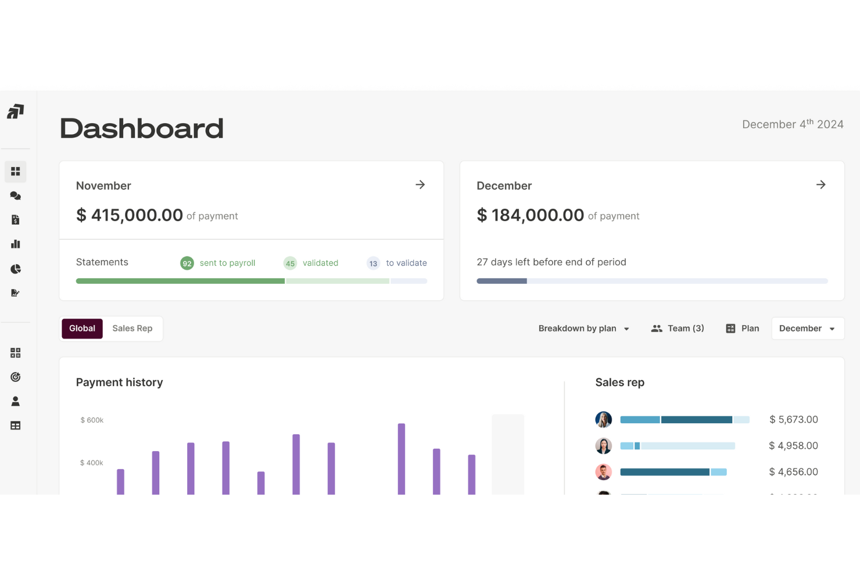Open the dashboard grid icon in sidebar
The height and width of the screenshot is (573, 860).
pyautogui.click(x=16, y=172)
